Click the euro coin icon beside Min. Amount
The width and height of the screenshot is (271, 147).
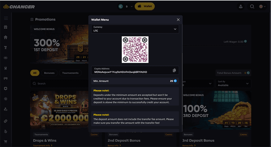tap(175, 81)
